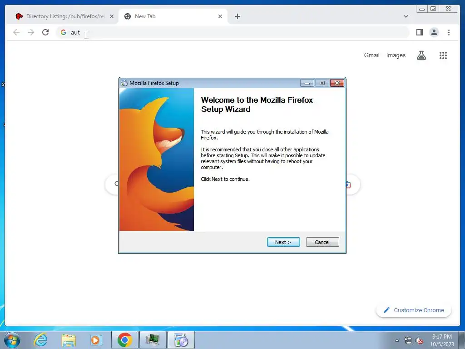Click the muted volume tray icon
Screen dimensions: 465x349
tap(419, 341)
